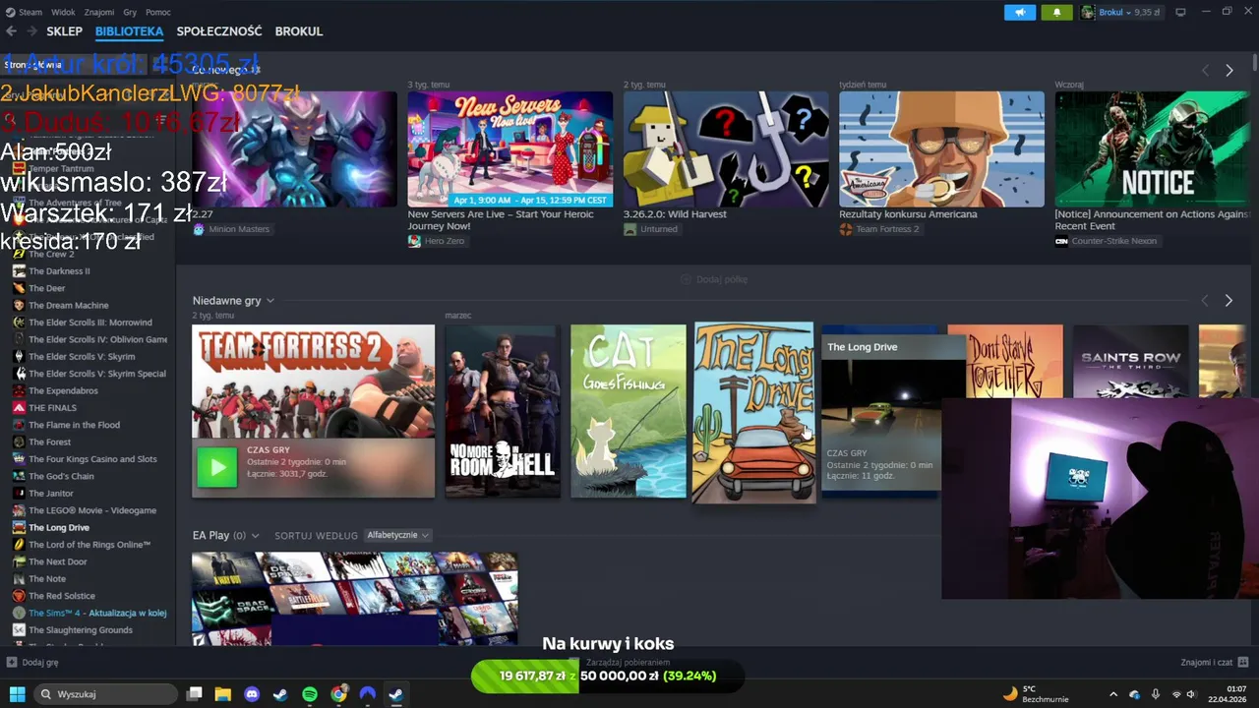Open File Explorer from the taskbar
This screenshot has width=1259, height=708.
pyautogui.click(x=223, y=694)
